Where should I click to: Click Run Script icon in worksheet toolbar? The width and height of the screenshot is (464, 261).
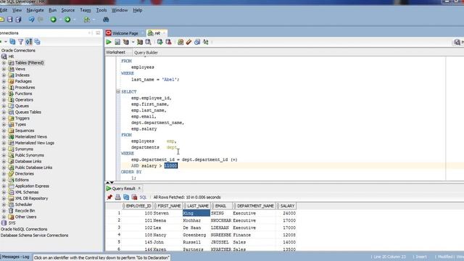click(117, 42)
